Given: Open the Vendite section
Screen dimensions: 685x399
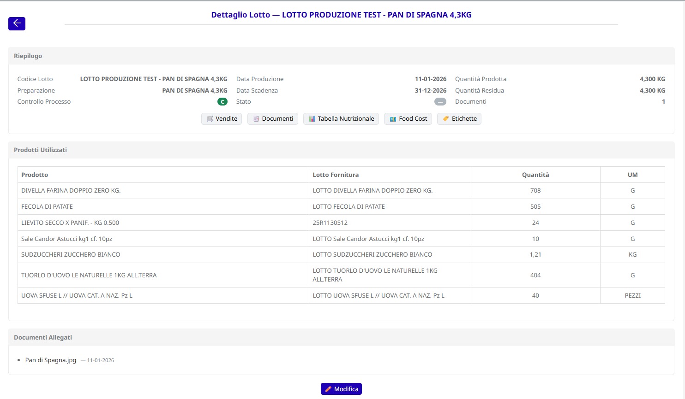Looking at the screenshot, I should click(222, 119).
